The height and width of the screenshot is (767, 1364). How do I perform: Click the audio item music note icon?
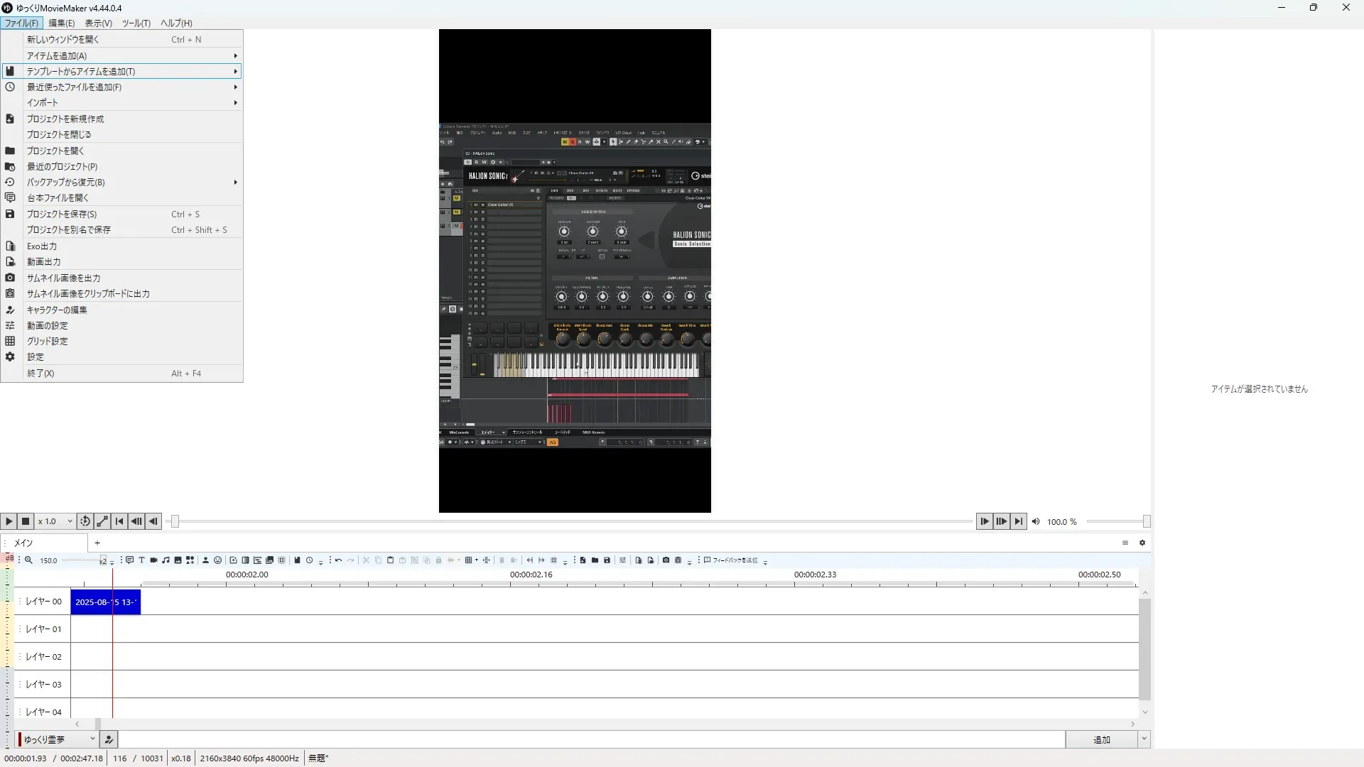click(166, 560)
